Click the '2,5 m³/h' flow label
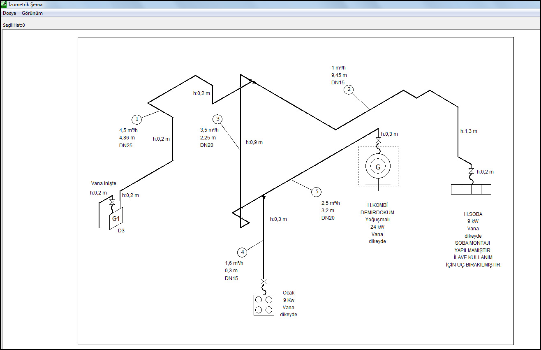The width and height of the screenshot is (541, 350). tap(331, 203)
